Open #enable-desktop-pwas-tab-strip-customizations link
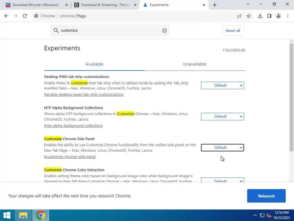 [x=84, y=94]
